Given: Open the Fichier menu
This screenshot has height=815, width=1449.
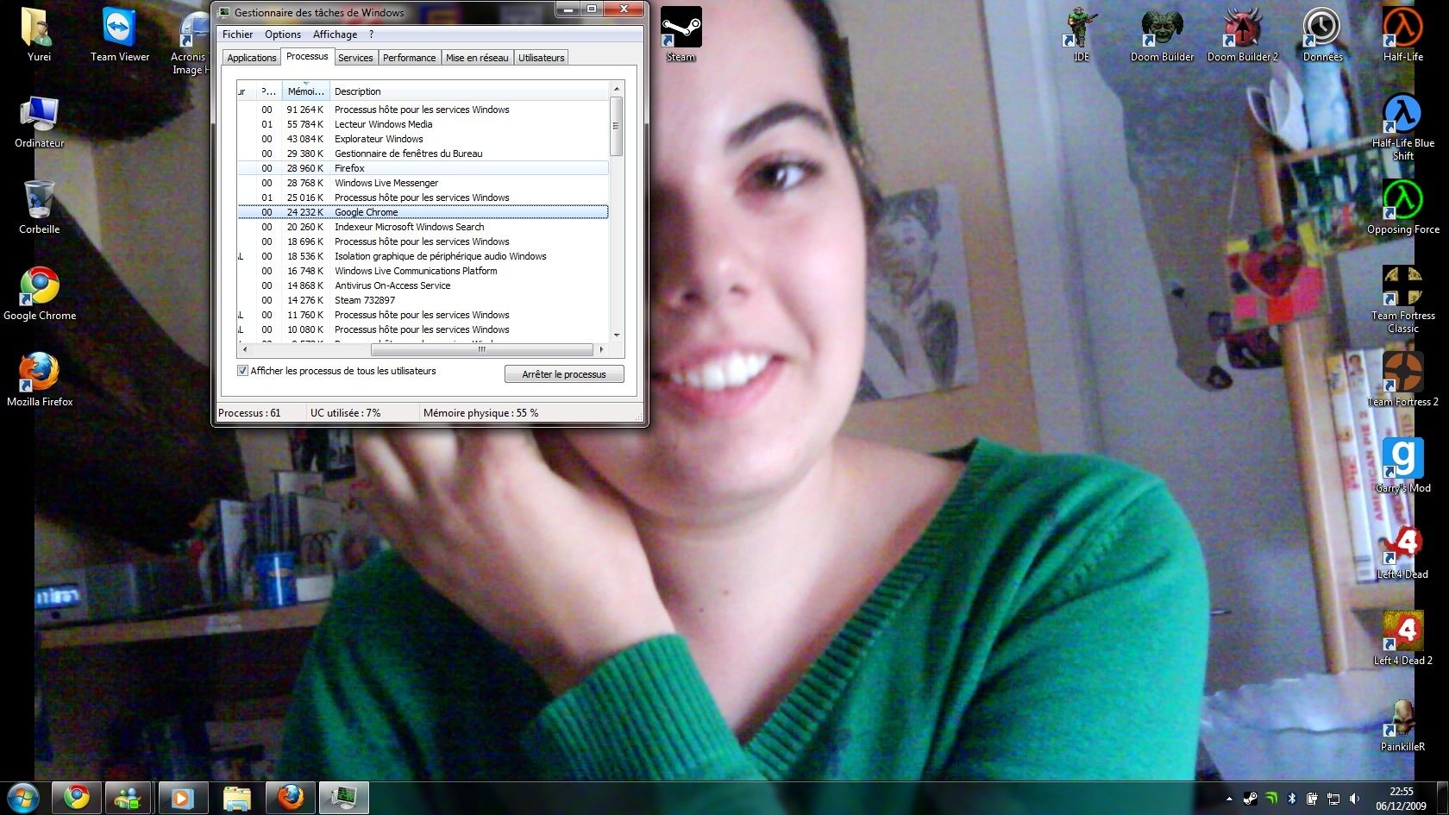Looking at the screenshot, I should 237,34.
